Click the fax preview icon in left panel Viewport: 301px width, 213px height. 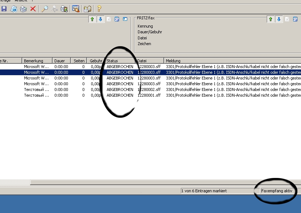point(117,19)
